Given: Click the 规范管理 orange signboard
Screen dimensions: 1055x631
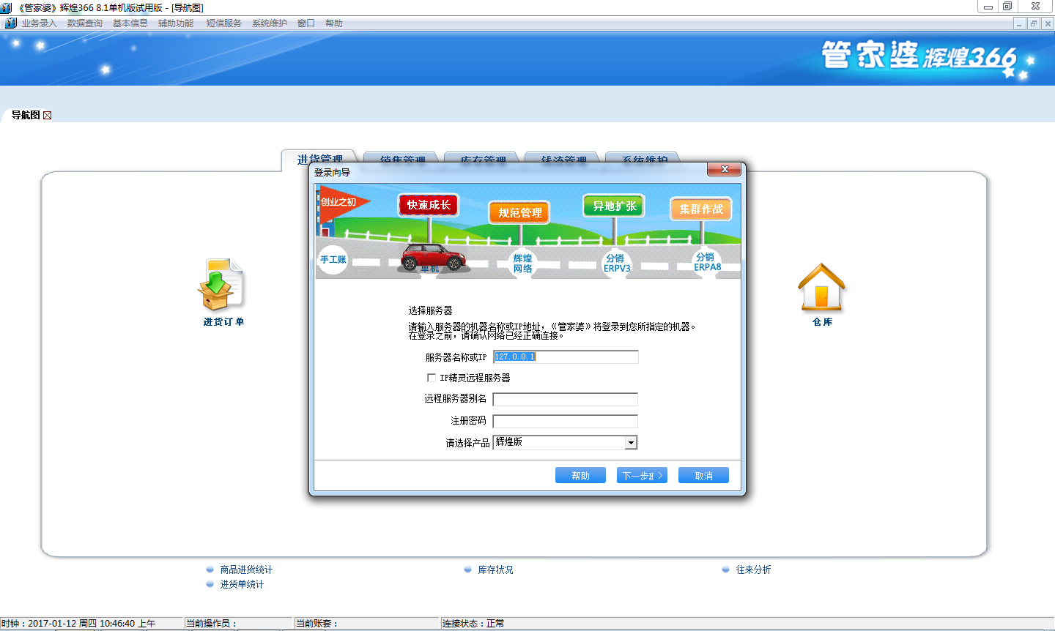Looking at the screenshot, I should [520, 213].
